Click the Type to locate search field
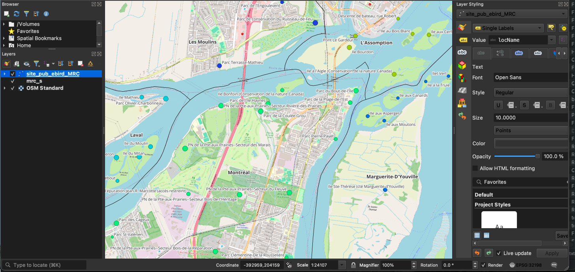The image size is (575, 272). click(43, 265)
